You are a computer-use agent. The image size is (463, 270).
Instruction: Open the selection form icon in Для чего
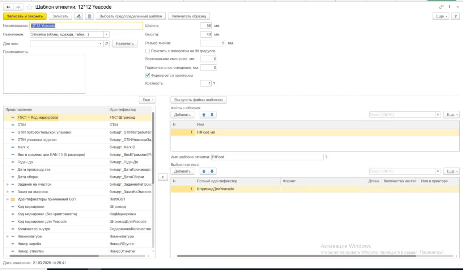click(106, 44)
